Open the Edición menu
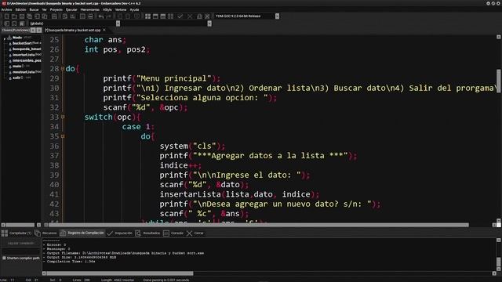502x282 pixels. (x=20, y=9)
